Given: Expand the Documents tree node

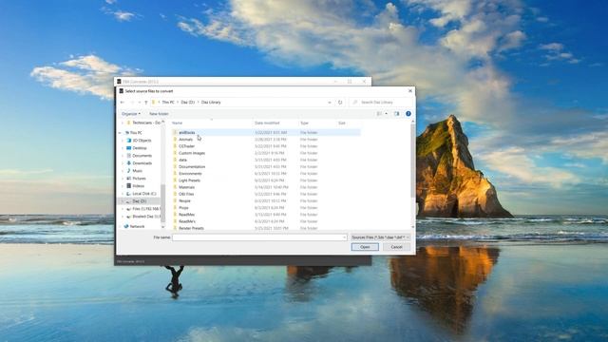Looking at the screenshot, I should point(123,156).
